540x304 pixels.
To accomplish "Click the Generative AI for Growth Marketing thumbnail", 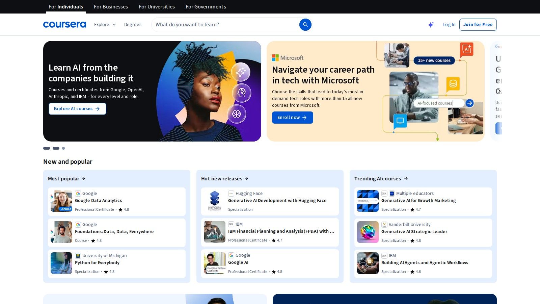I will click(368, 201).
